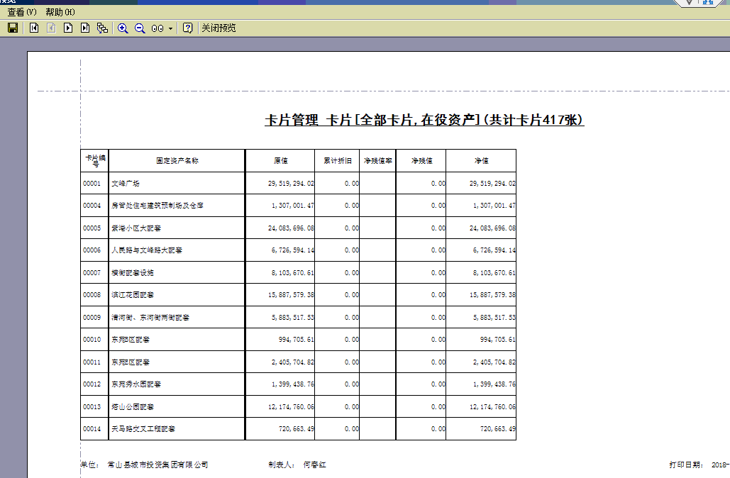Image resolution: width=730 pixels, height=478 pixels.
Task: Click asset name 东苑秀水园配套
Action: [x=136, y=384]
